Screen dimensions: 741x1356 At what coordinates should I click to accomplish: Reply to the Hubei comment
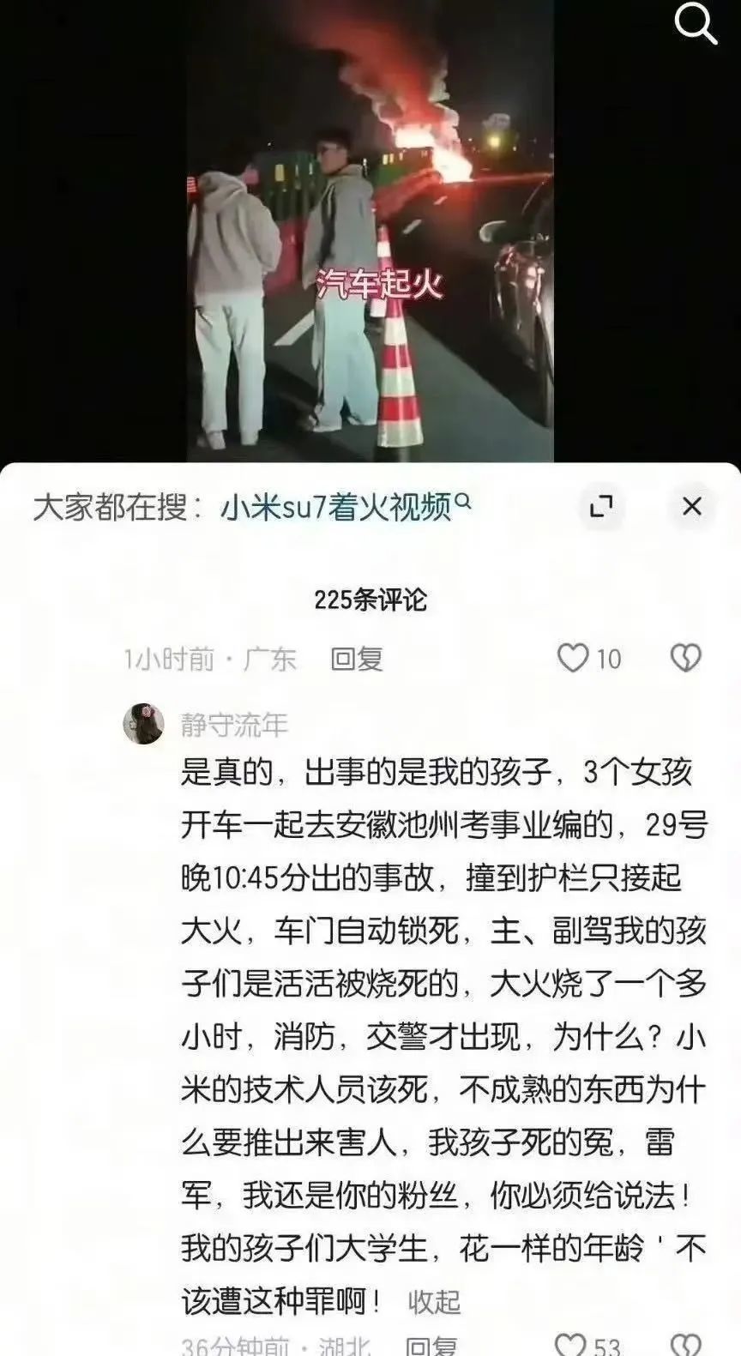pyautogui.click(x=431, y=1347)
